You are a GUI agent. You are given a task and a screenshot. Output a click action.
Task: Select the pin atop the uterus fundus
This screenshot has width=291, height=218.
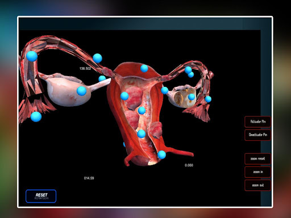[x=144, y=68]
